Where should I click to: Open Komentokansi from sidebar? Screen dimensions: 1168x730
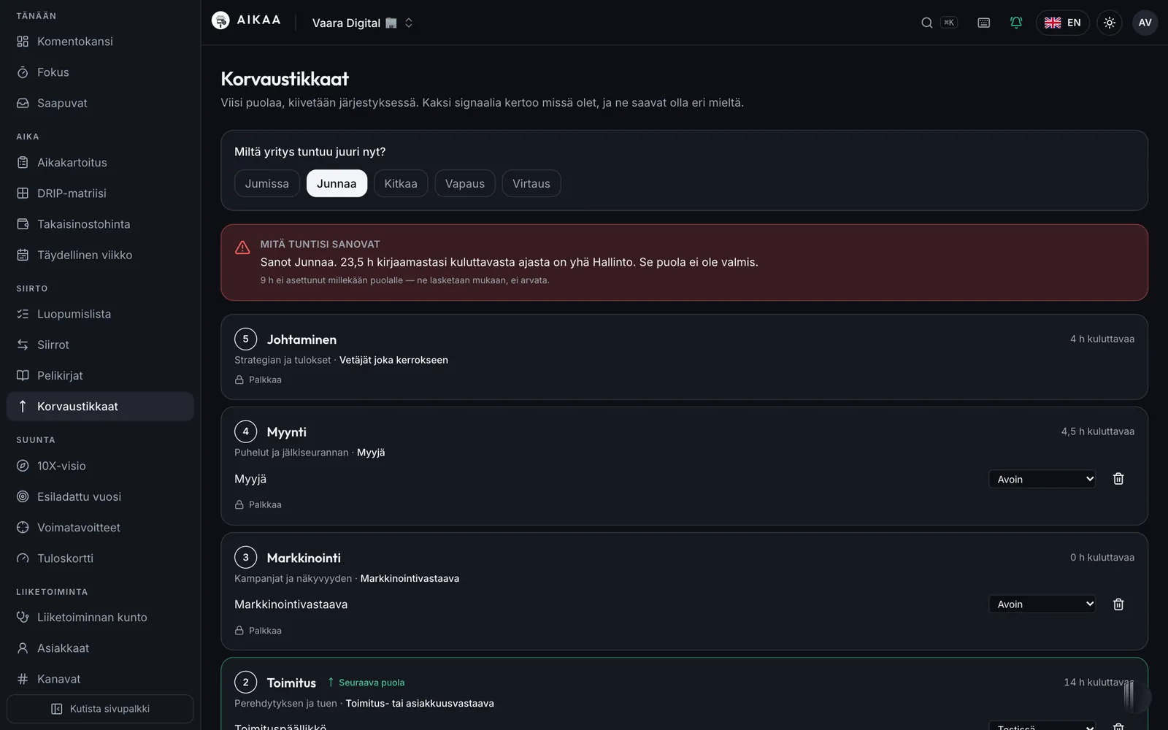coord(100,42)
